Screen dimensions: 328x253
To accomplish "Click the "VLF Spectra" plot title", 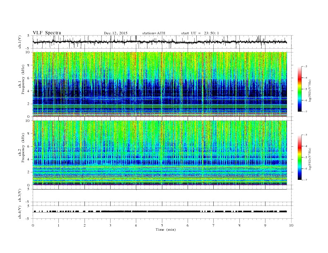I will [47, 33].
